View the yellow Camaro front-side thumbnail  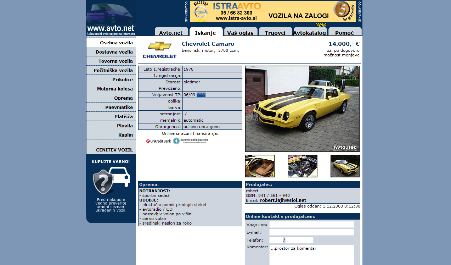click(345, 166)
